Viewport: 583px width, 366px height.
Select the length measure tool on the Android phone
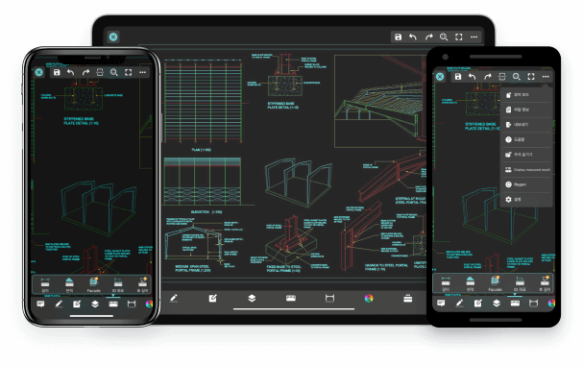(446, 283)
